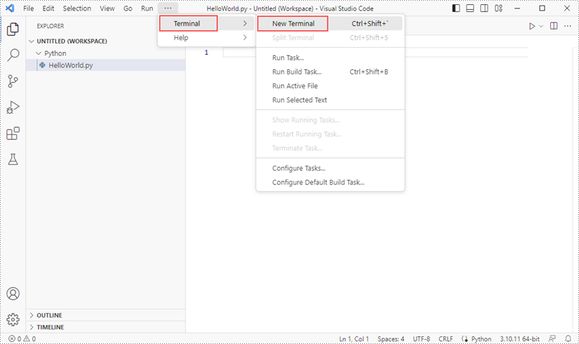
Task: Collapse the UNTITLED (WORKSPACE) section
Action: 105,41
